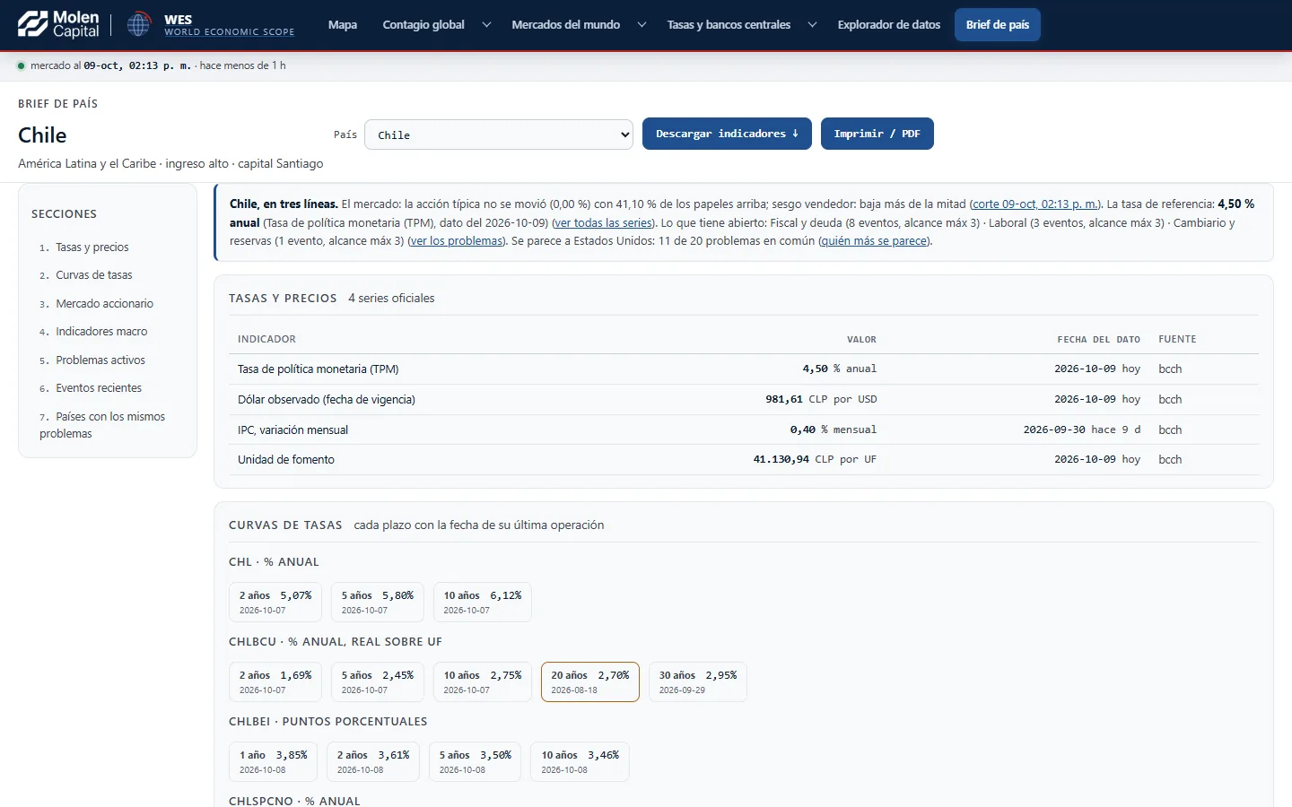This screenshot has width=1292, height=807.
Task: Jump to section Mercado accionario
Action: 104,304
